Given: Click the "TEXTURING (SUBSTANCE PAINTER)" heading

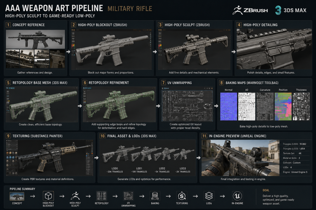Looking at the screenshot, I should (x=37, y=136).
